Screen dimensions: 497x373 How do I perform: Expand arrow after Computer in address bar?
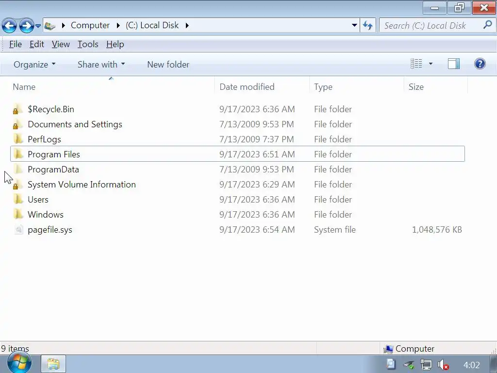(x=118, y=25)
